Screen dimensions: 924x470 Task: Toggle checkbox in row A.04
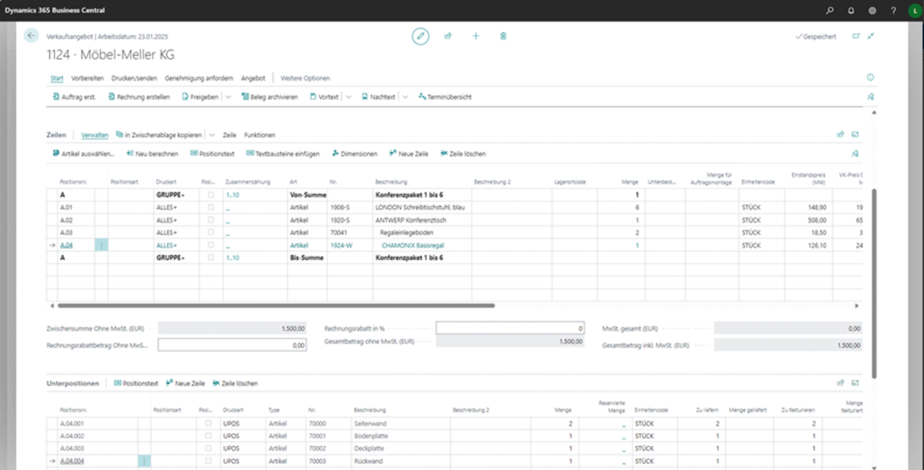click(211, 245)
